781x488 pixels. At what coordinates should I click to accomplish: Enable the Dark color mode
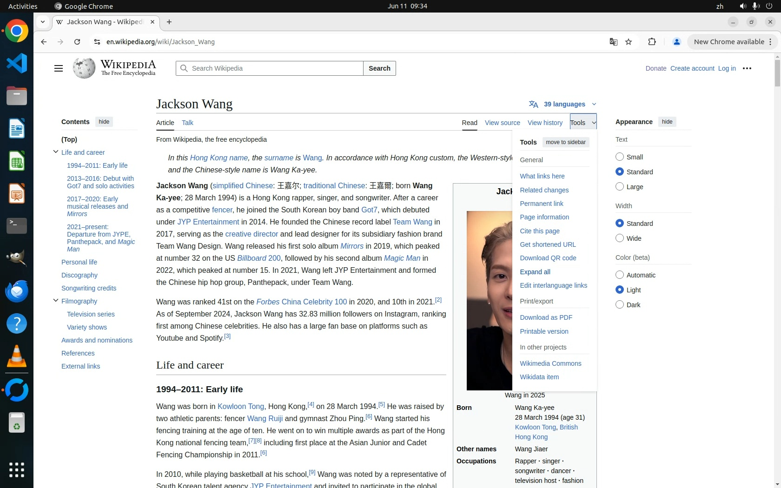(620, 305)
